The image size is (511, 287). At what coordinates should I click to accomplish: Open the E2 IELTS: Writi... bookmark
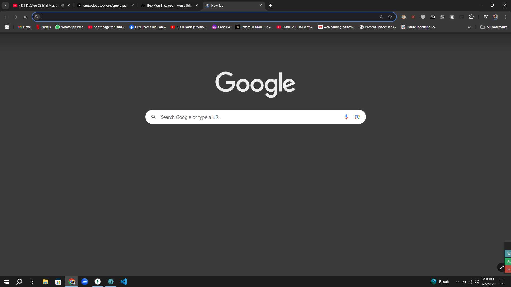point(295,27)
